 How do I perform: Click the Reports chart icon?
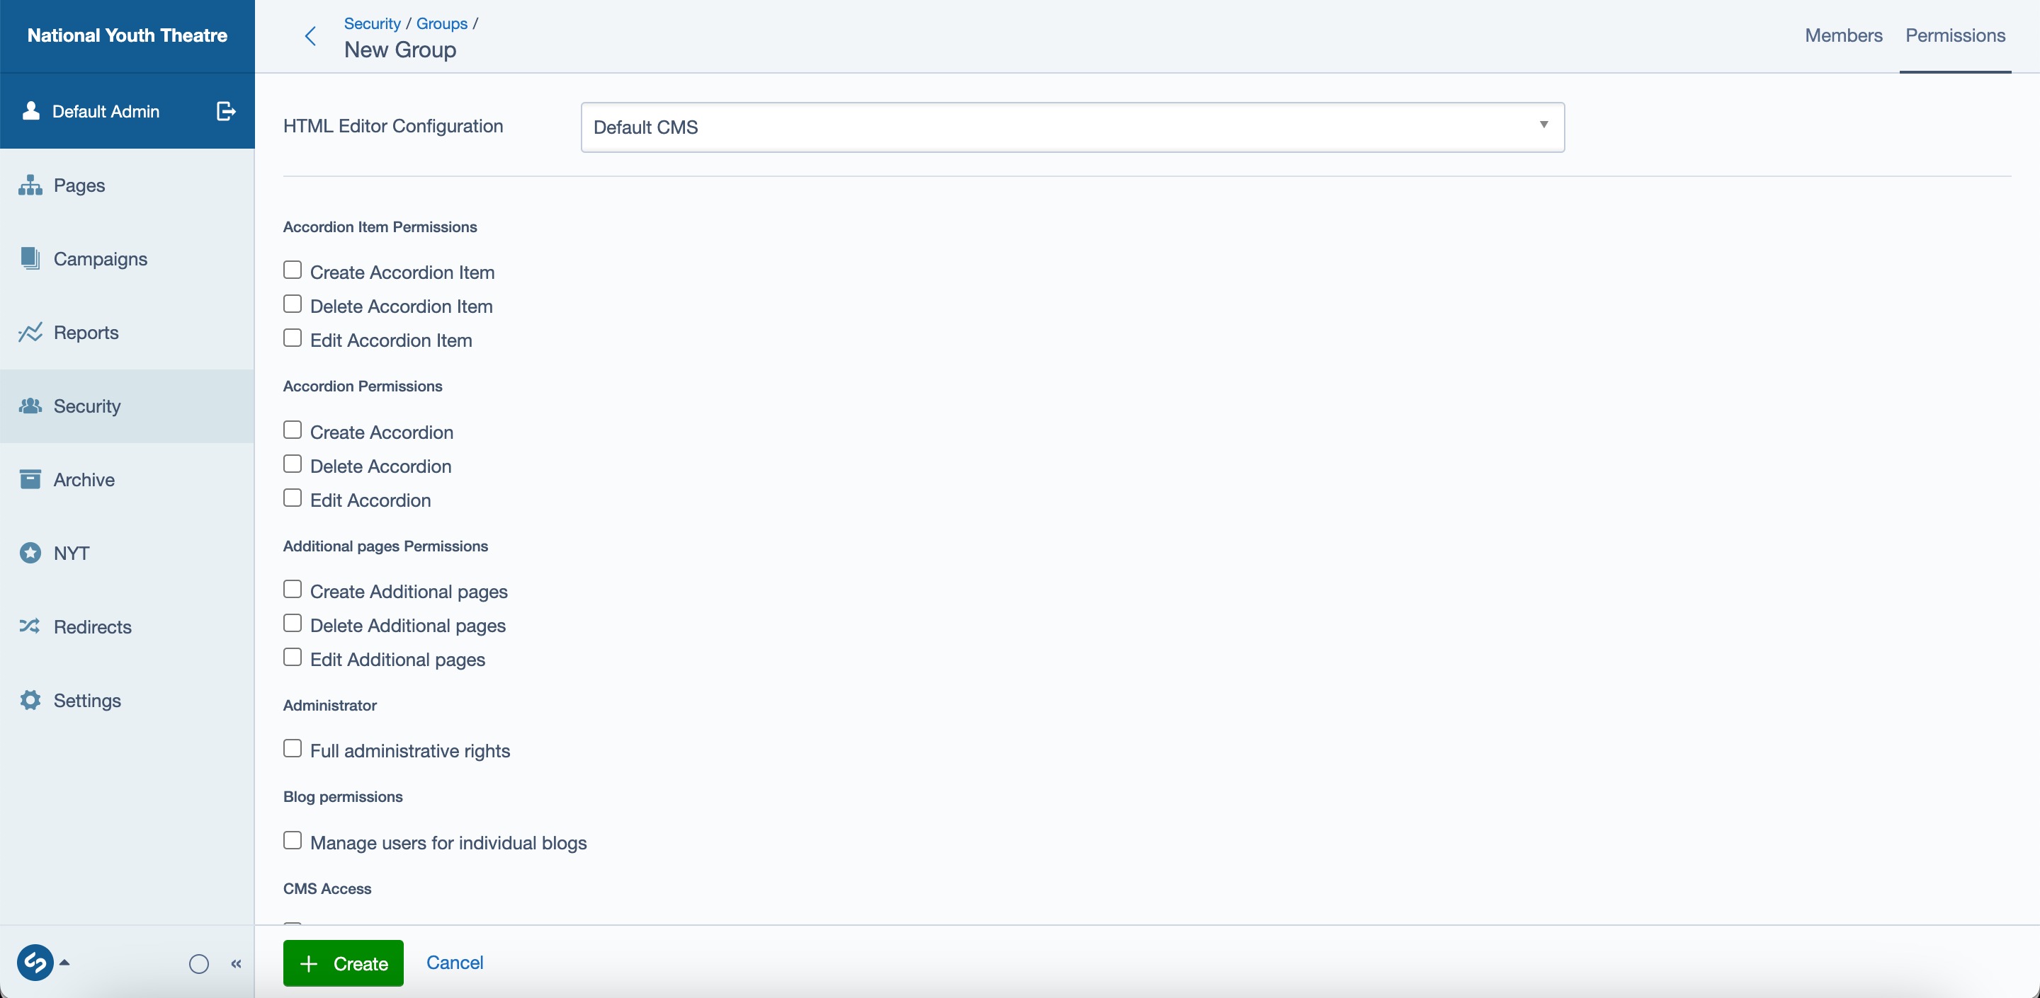[30, 333]
